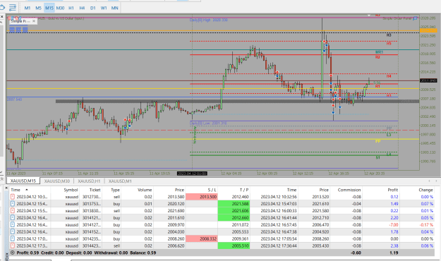Select close time 2023.04.12 16:57:45
The image size is (441, 261).
[279, 225]
